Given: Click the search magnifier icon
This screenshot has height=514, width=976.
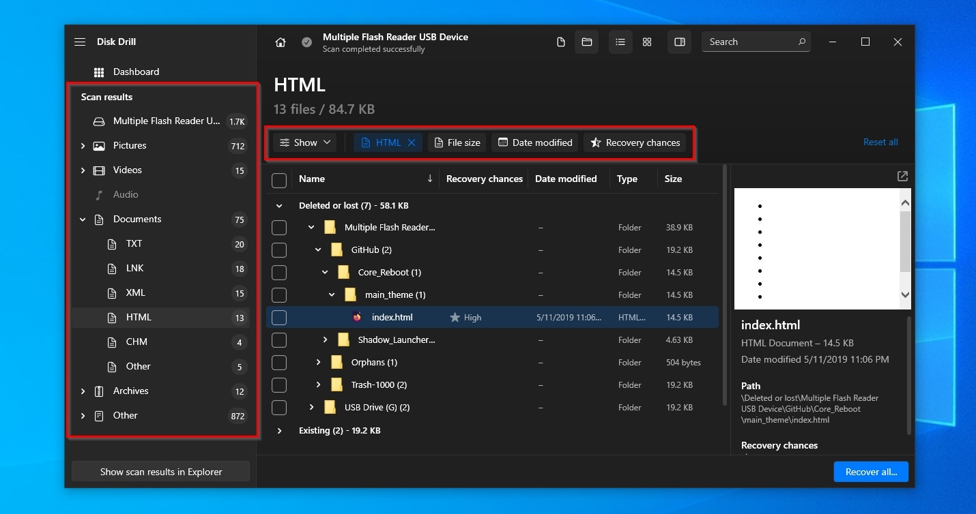Looking at the screenshot, I should (x=802, y=42).
